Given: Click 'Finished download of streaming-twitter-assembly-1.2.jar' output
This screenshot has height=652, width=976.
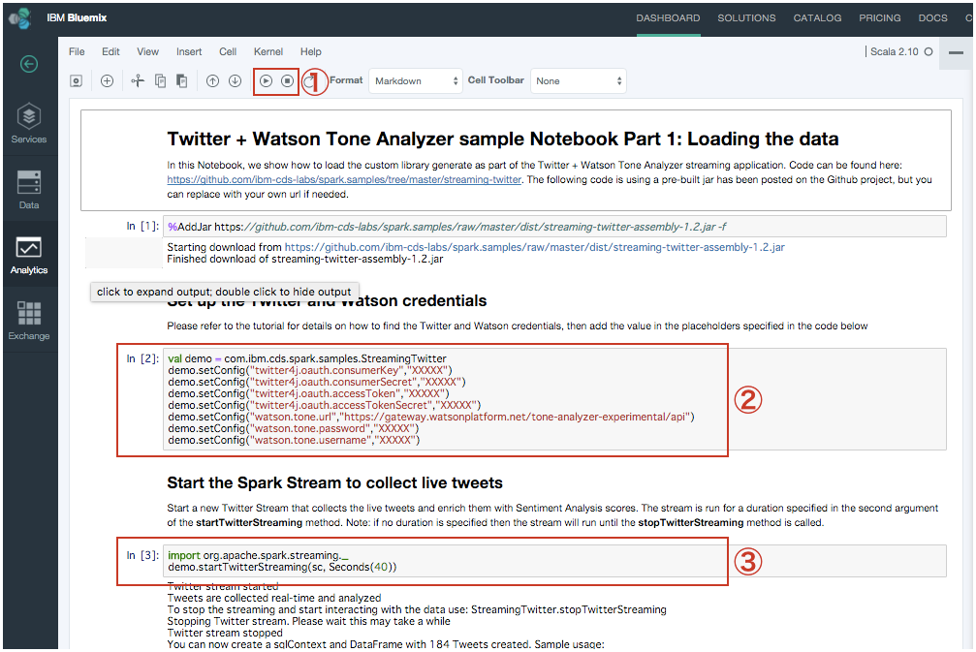Looking at the screenshot, I should [x=305, y=259].
